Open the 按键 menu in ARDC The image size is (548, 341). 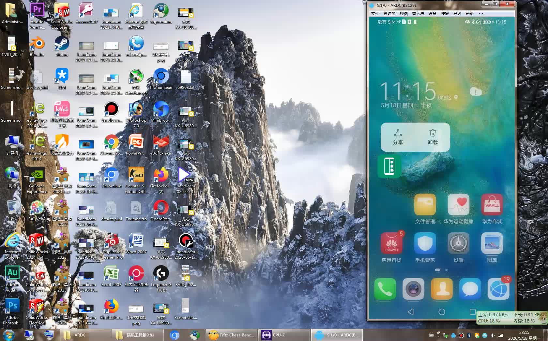(445, 14)
